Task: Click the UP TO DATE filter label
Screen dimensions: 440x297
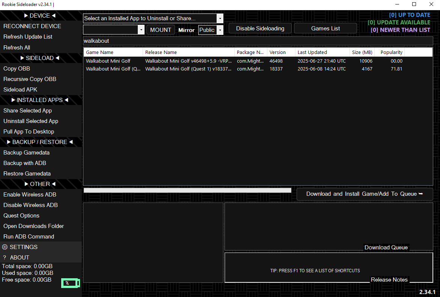Action: coord(410,15)
